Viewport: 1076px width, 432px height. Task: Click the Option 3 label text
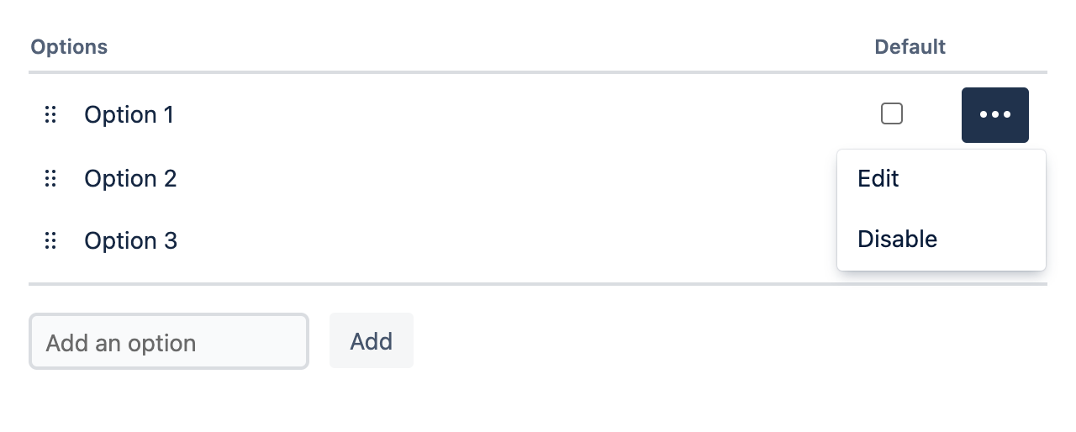tap(130, 241)
